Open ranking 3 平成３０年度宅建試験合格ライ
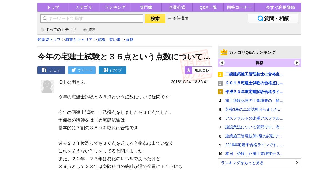The image size is (333, 174). 254,92
